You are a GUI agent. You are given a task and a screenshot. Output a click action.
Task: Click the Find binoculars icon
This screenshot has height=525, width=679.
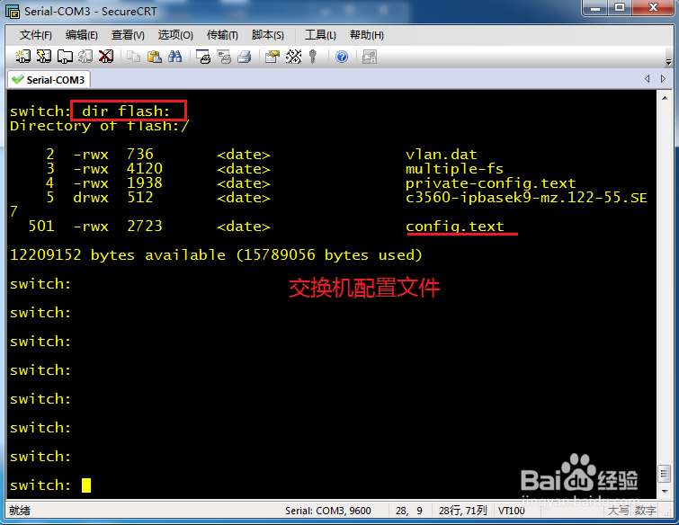point(175,57)
